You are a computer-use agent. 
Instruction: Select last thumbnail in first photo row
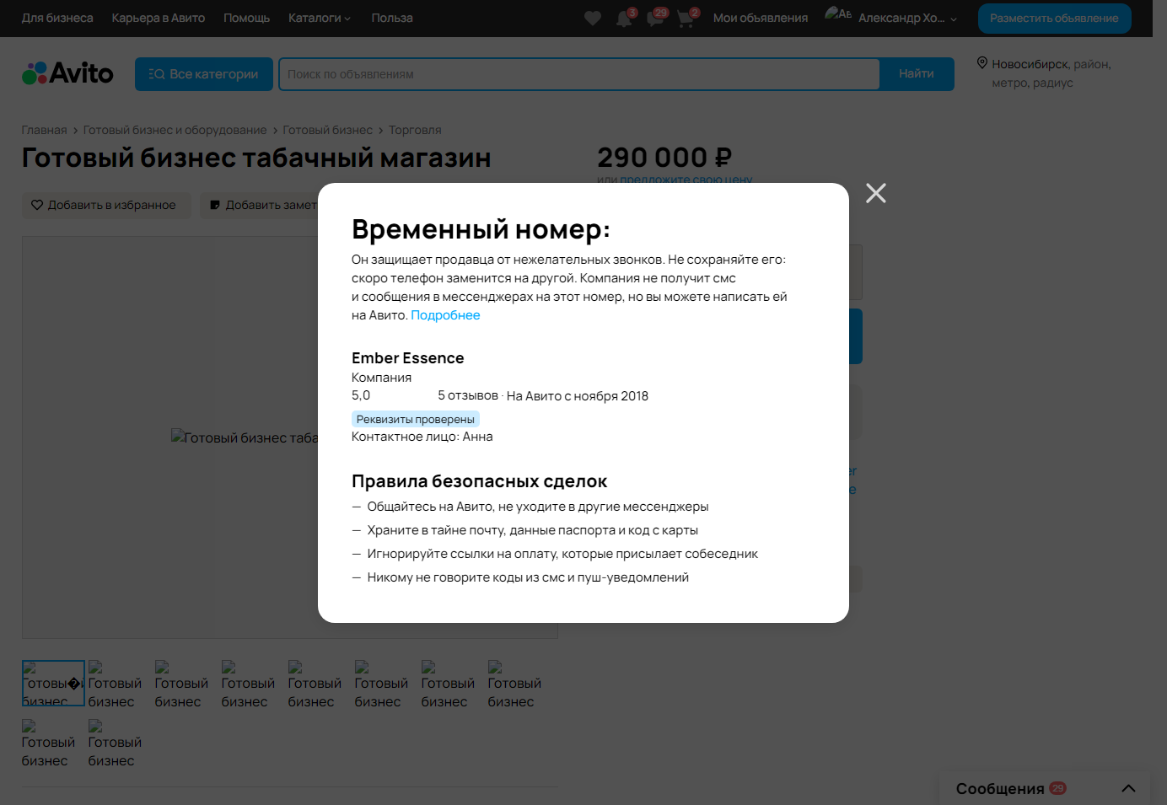pyautogui.click(x=514, y=684)
